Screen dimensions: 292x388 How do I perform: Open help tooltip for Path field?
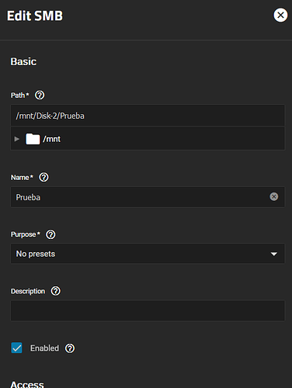(40, 95)
